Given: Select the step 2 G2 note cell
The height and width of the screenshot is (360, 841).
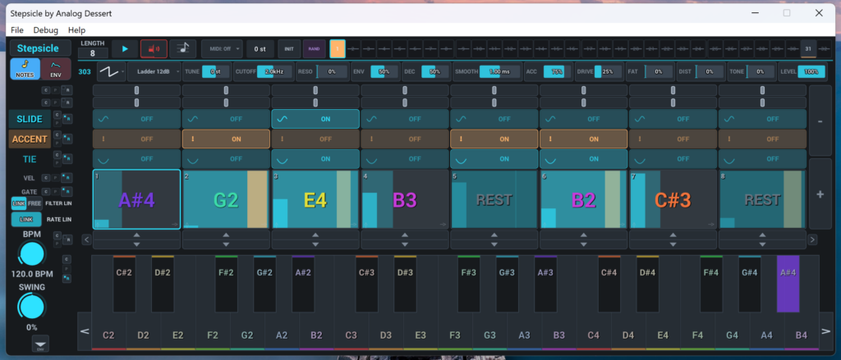Looking at the screenshot, I should [226, 199].
